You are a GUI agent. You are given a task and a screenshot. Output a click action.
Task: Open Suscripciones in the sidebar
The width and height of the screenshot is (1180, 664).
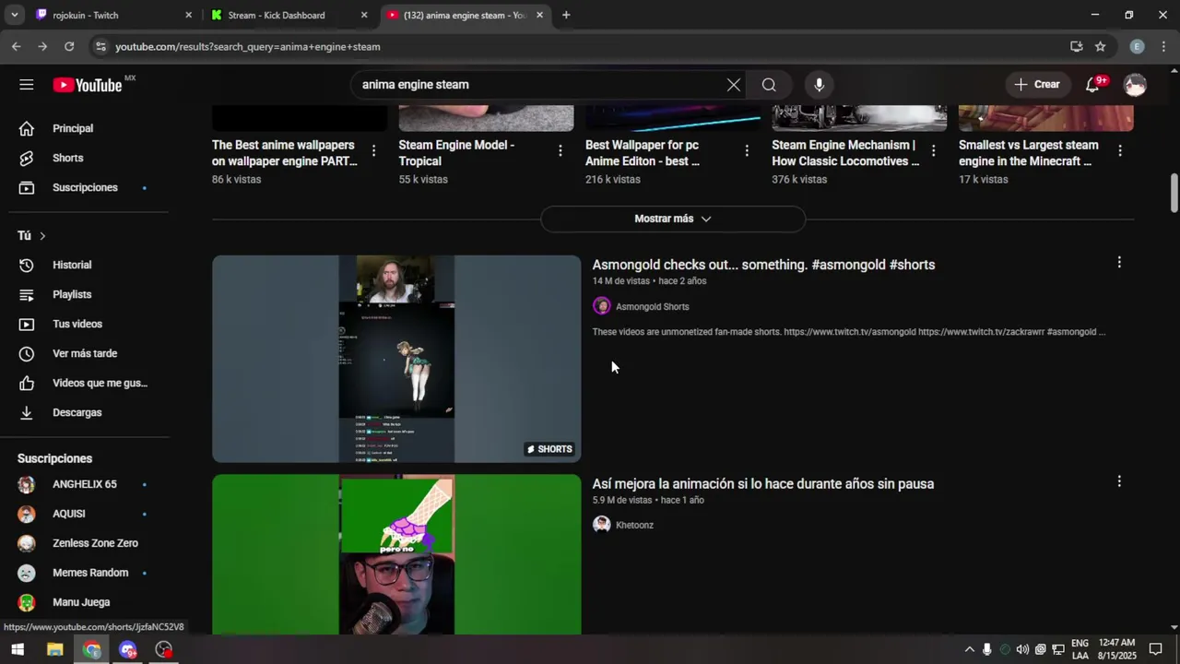pyautogui.click(x=85, y=187)
